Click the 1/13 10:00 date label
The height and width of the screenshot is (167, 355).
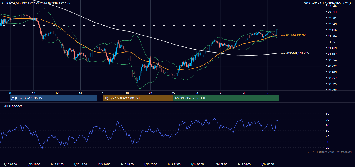[34, 164]
